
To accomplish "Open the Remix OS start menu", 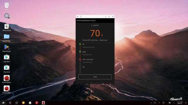I will click(3, 103).
